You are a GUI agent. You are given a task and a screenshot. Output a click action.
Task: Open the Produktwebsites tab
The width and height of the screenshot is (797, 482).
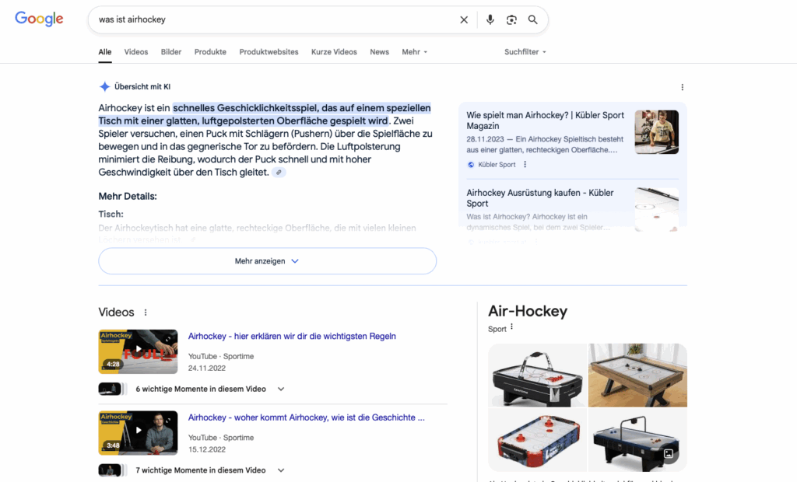point(269,52)
